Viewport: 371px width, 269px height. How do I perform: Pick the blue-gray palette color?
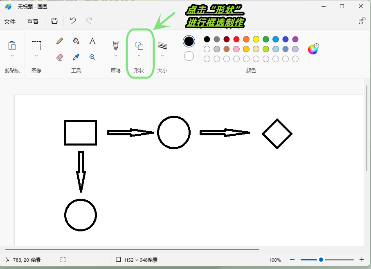coord(286,49)
